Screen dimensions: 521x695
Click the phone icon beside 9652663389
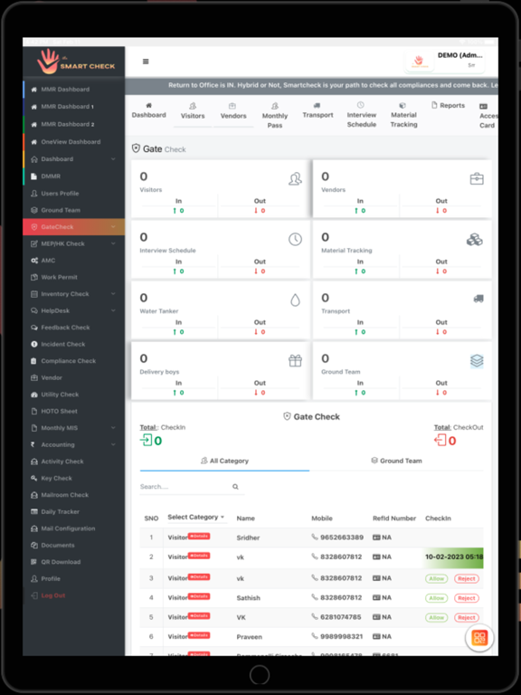point(315,538)
